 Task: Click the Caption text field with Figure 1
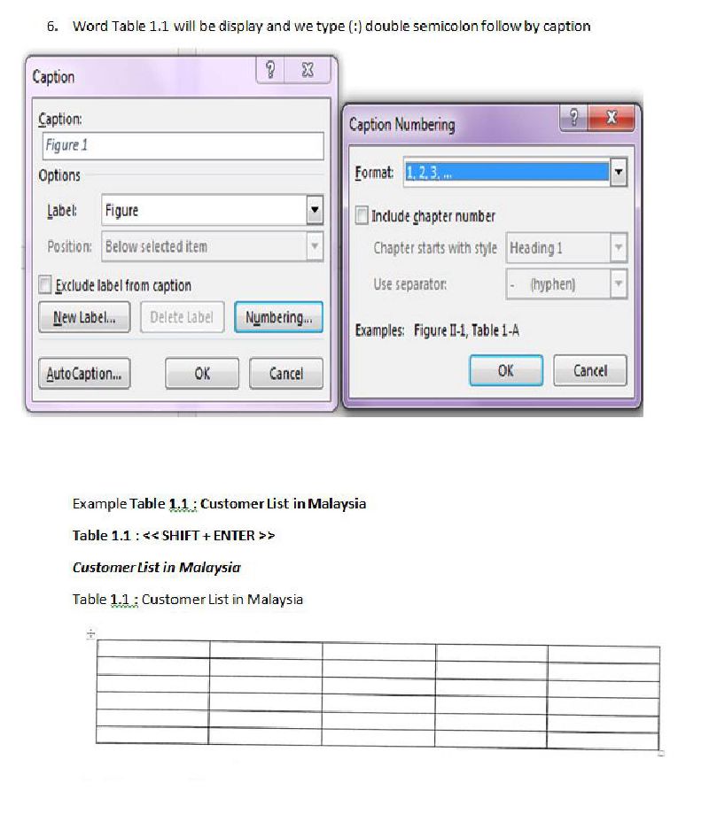point(181,145)
